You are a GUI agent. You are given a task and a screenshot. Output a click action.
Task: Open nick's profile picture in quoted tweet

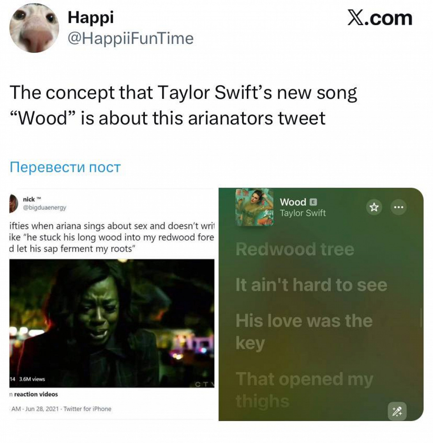[14, 203]
